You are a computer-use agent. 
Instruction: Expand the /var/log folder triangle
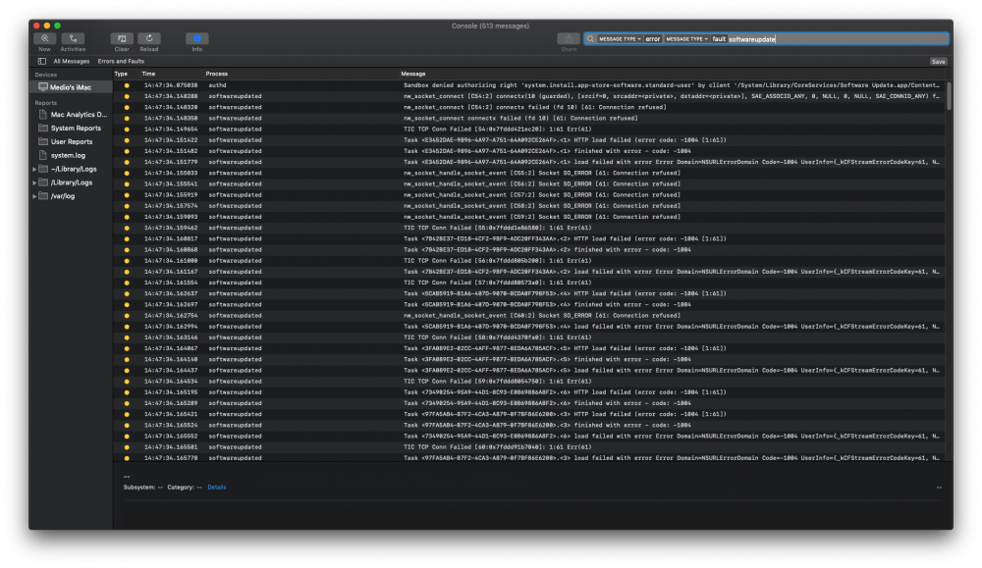(34, 196)
